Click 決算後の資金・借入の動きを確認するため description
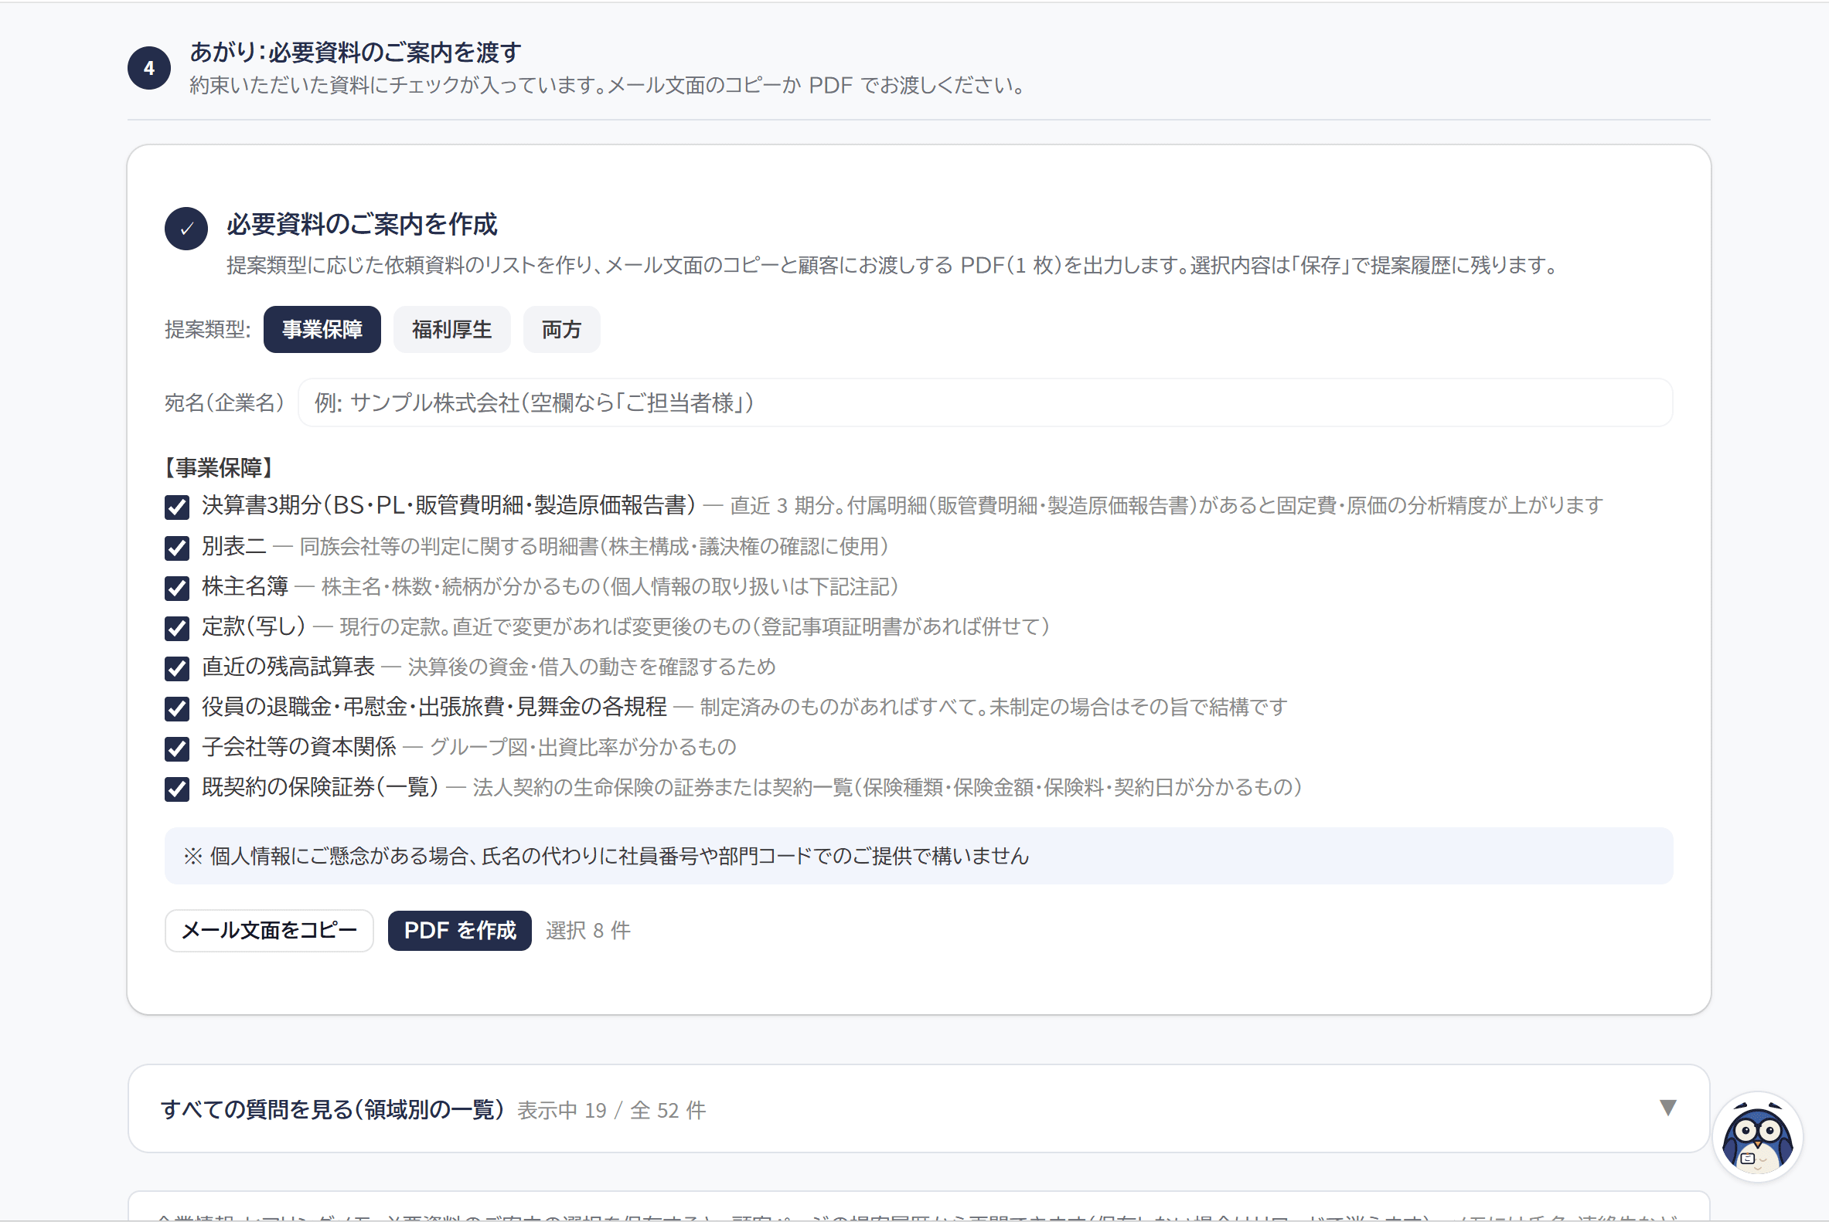This screenshot has width=1829, height=1222. [x=591, y=667]
